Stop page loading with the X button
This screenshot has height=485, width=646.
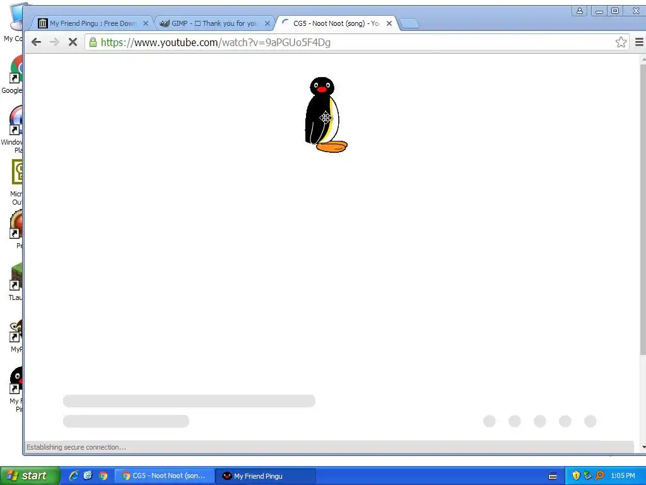[x=73, y=42]
